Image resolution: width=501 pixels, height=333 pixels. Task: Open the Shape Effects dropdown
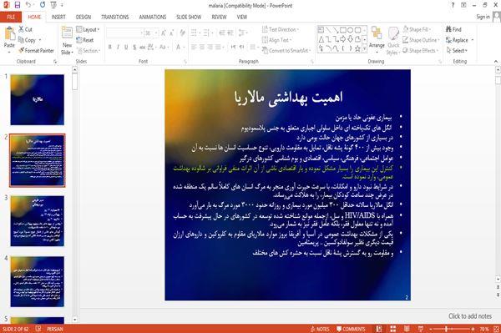[421, 50]
